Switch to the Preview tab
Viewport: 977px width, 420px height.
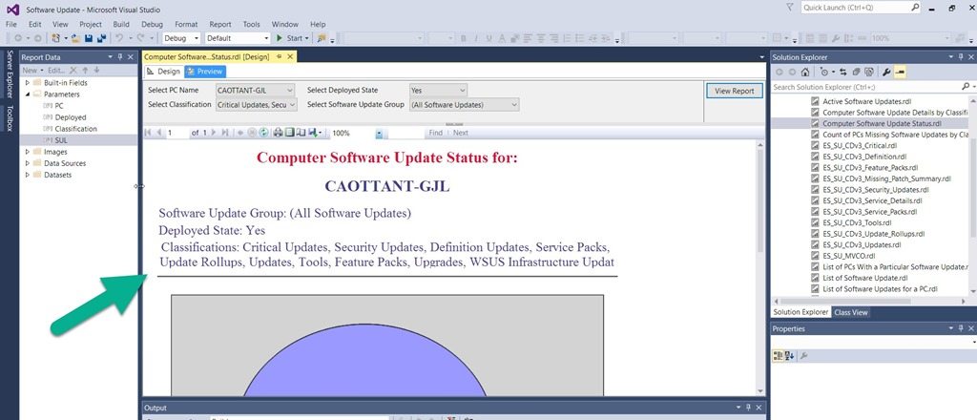205,72
